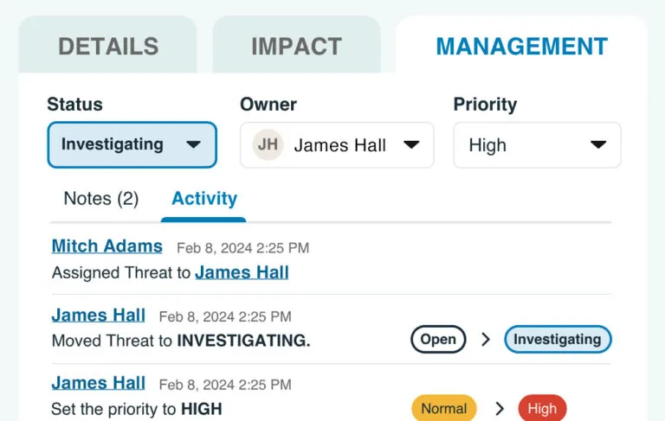The width and height of the screenshot is (665, 421).
Task: Select the MANAGEMENT tab
Action: click(x=521, y=45)
